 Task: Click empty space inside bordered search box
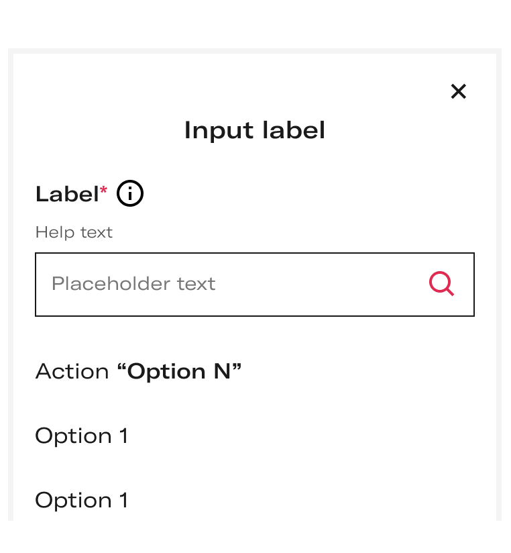point(317,285)
